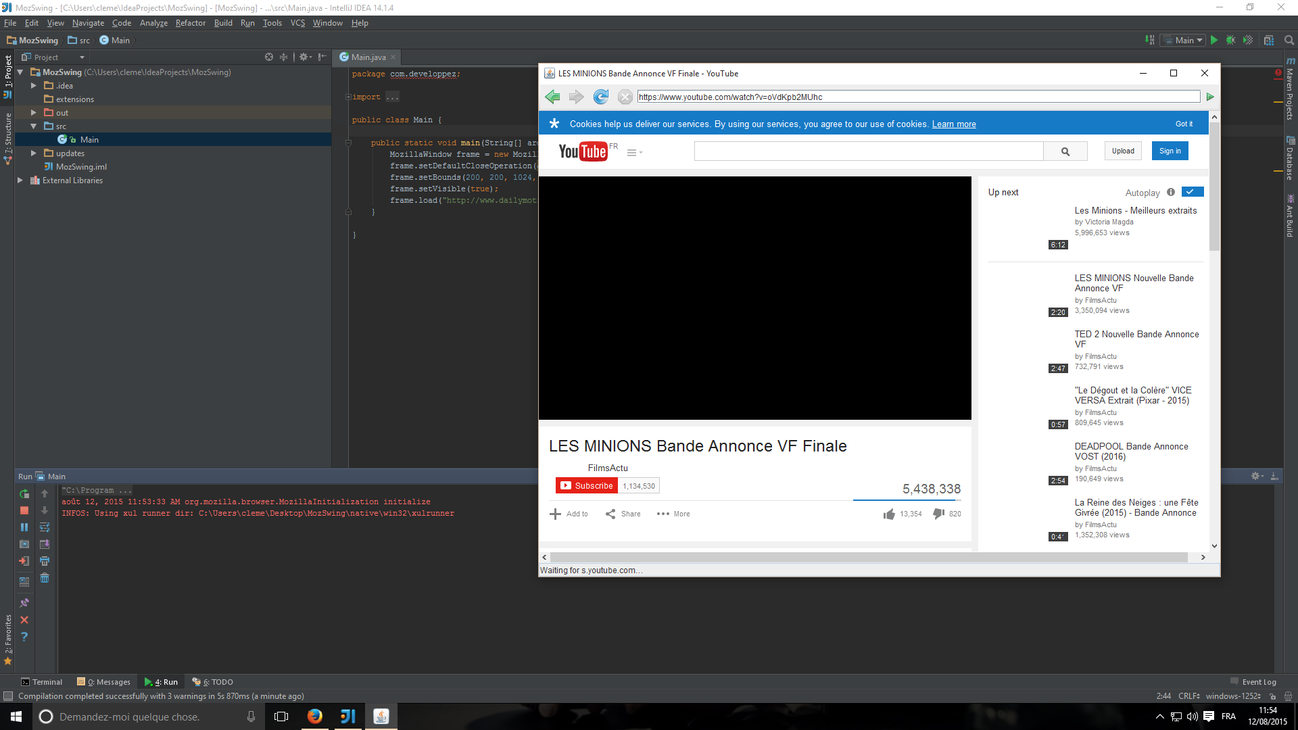Click the like/dislike ratio bar under view count

click(x=907, y=501)
